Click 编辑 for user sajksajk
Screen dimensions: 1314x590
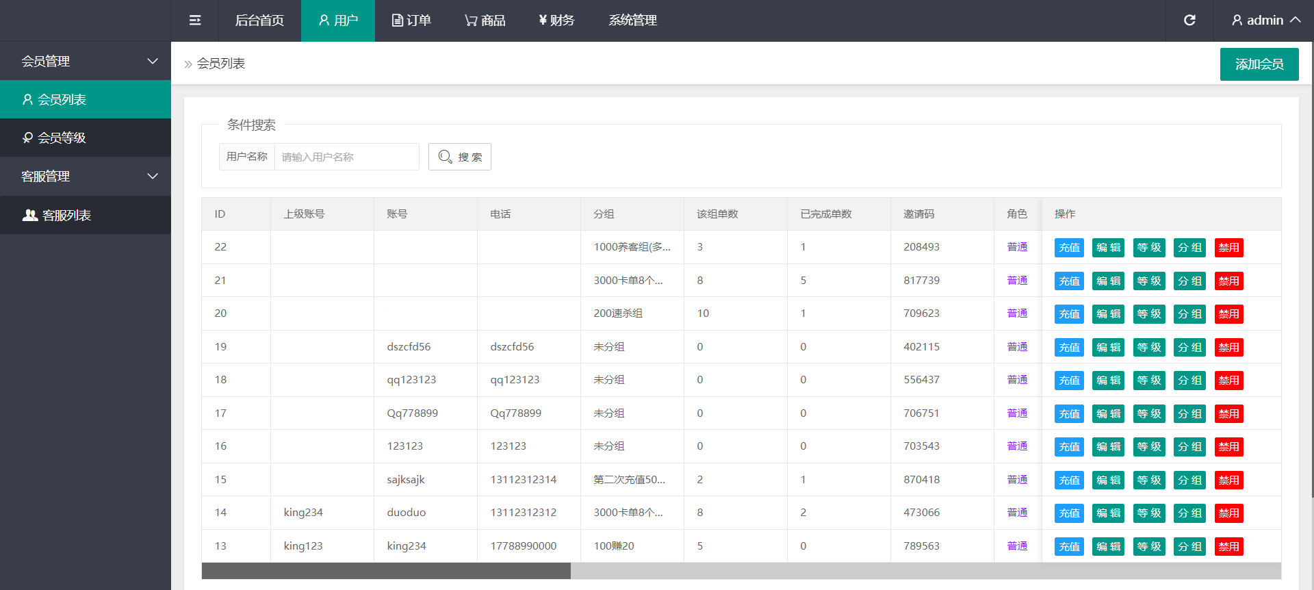pyautogui.click(x=1108, y=480)
